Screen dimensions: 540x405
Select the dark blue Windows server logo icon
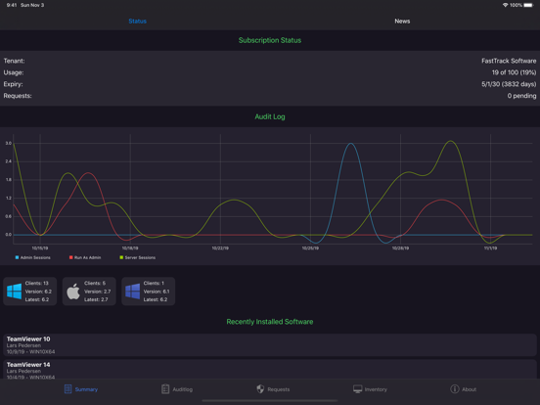coord(133,292)
